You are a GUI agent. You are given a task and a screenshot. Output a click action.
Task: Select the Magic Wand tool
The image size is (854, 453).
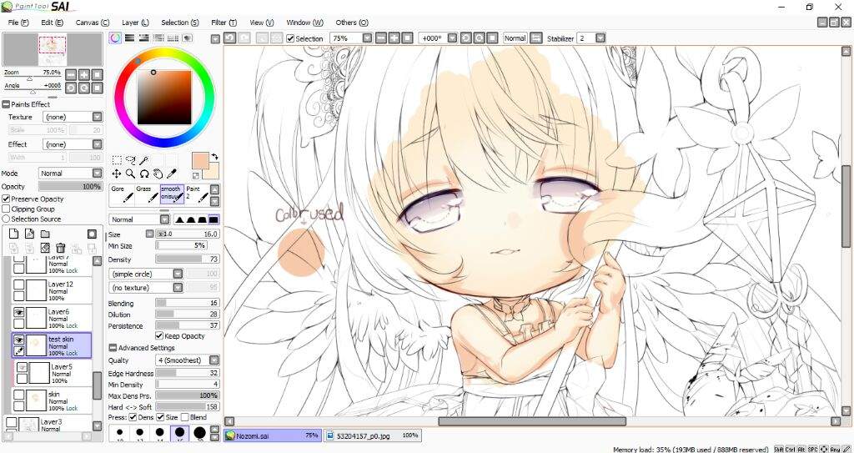coord(143,160)
